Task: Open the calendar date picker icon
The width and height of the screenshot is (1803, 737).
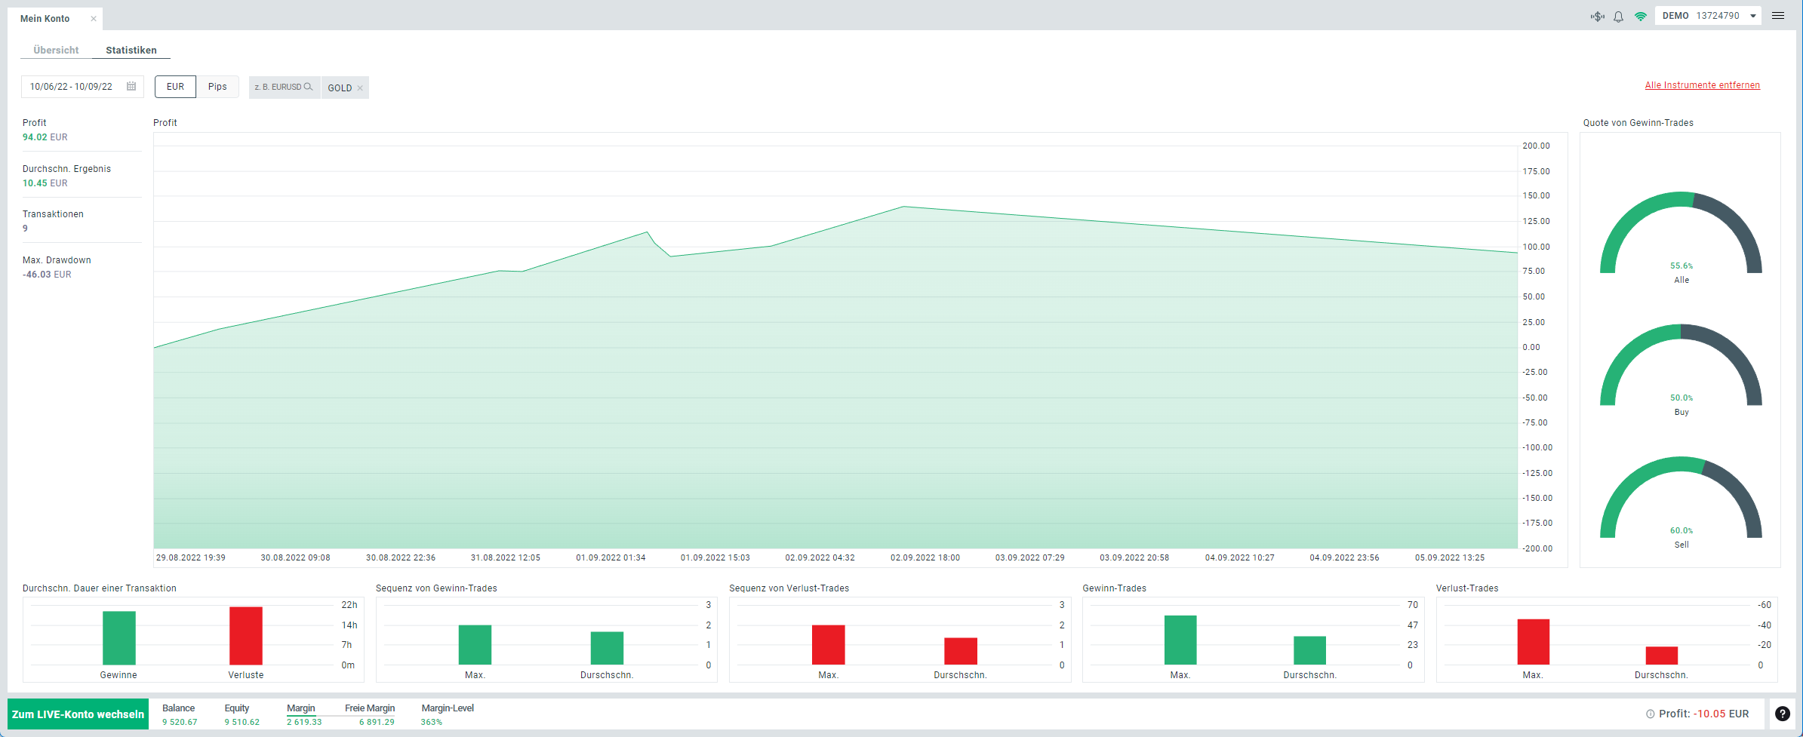Action: tap(131, 86)
